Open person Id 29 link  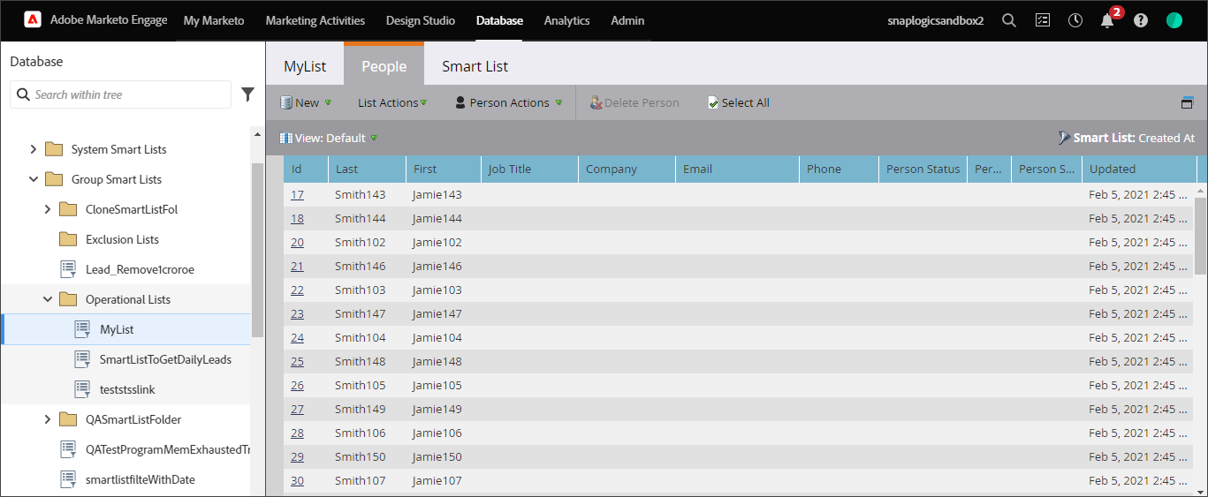297,456
